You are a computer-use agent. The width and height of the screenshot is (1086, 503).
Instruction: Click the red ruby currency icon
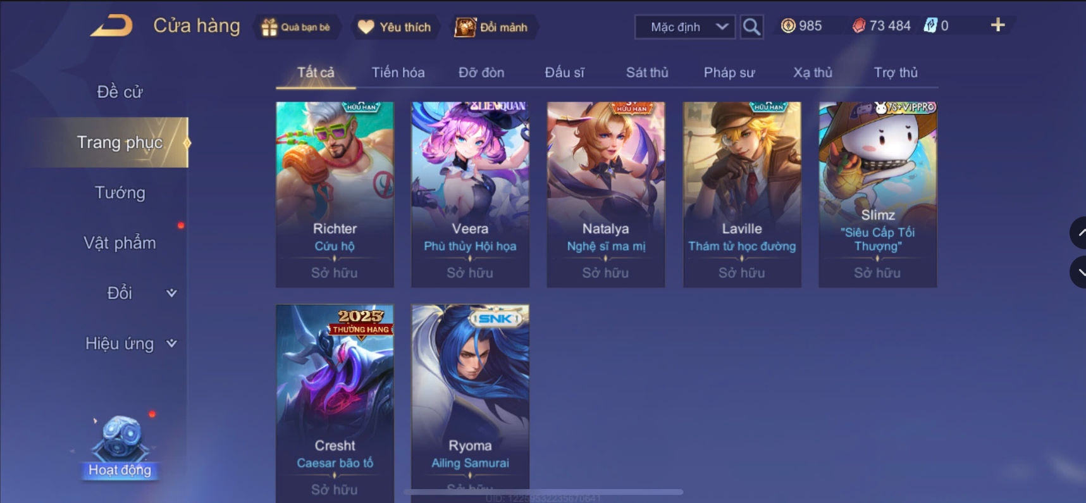(x=859, y=26)
